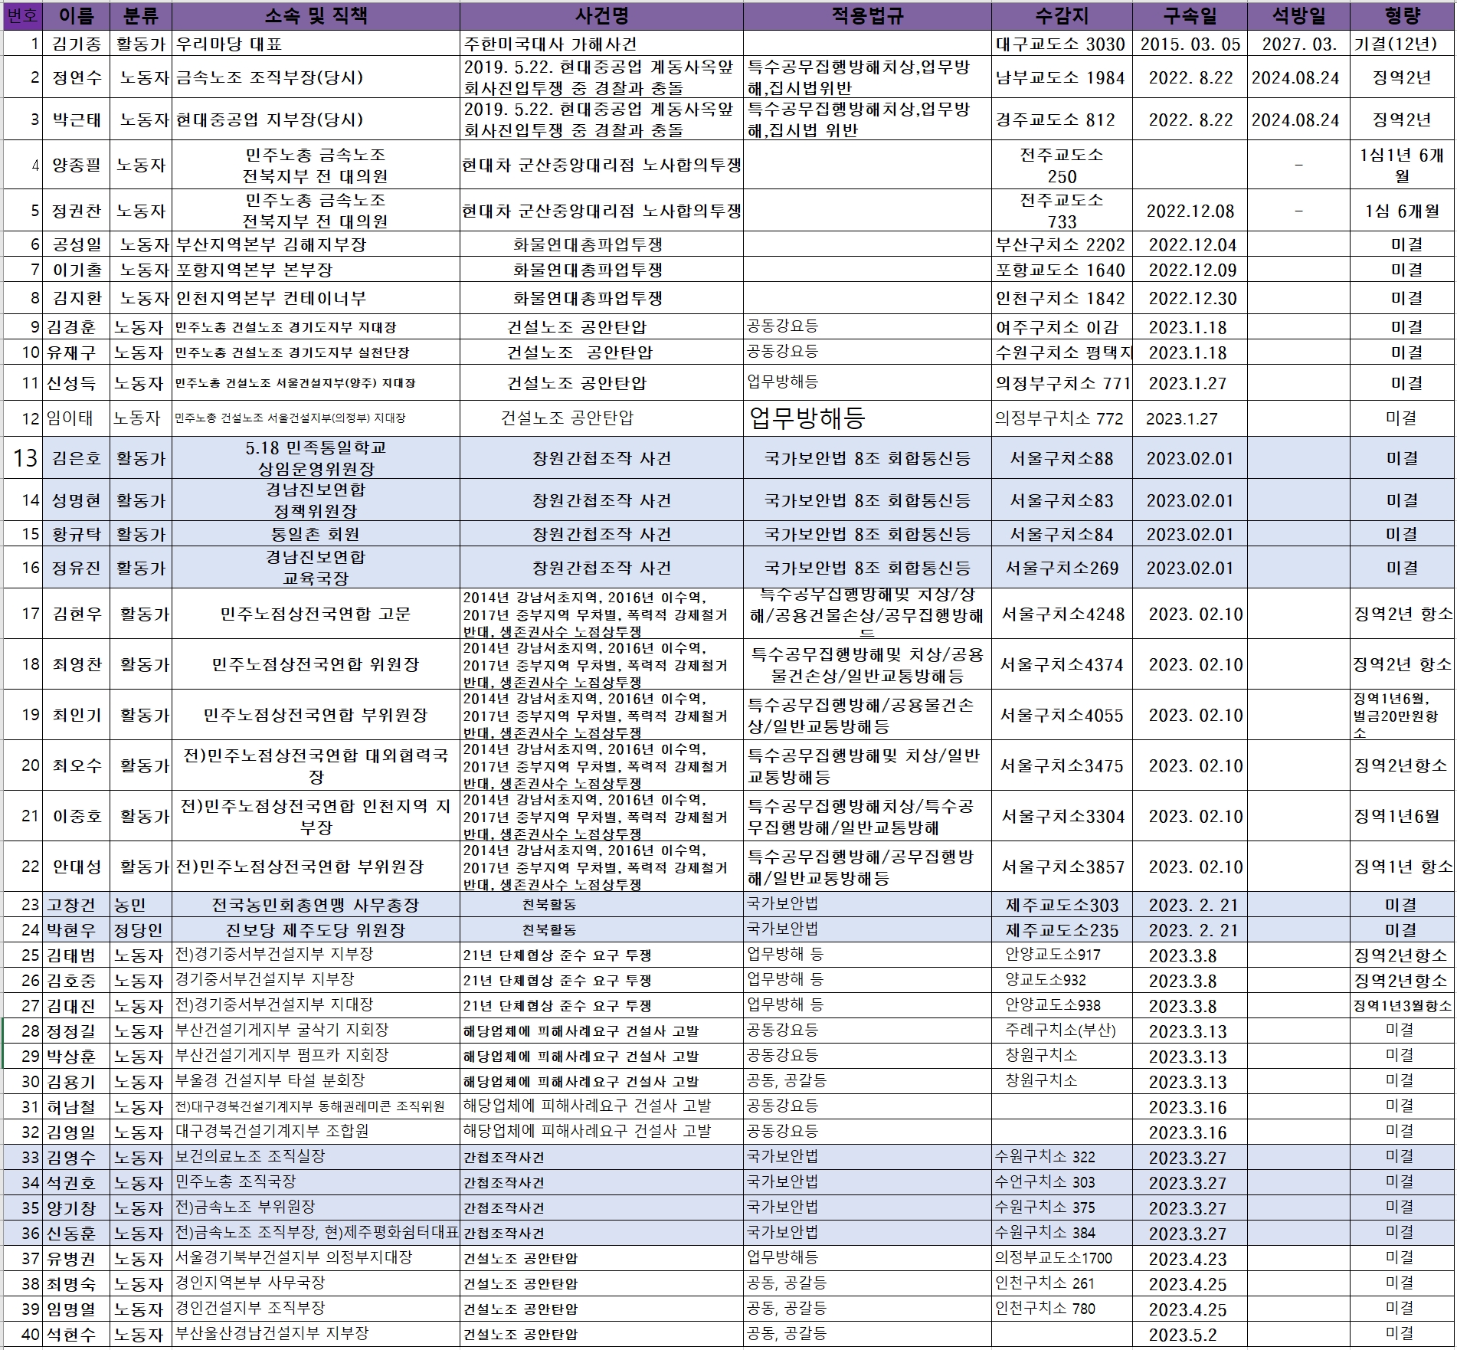
Task: Select the 주례구치소(부산) detention cell
Action: tap(1060, 1031)
